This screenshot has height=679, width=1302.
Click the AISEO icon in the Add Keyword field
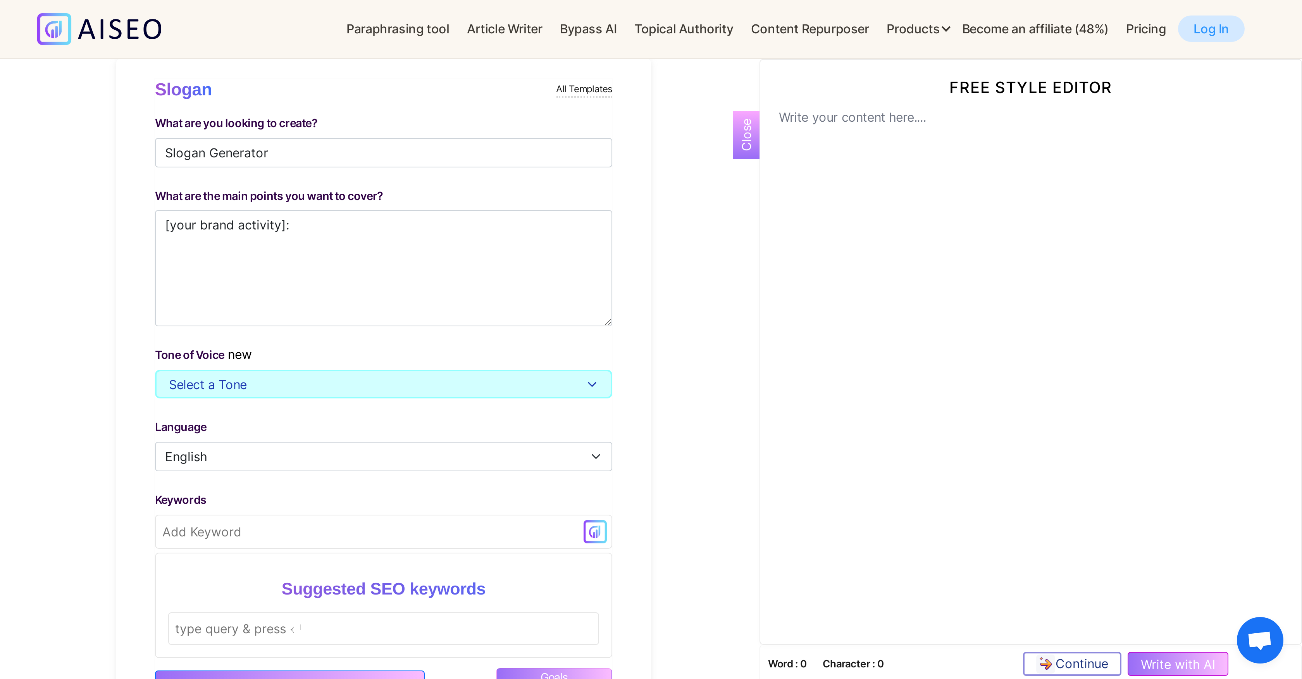[x=594, y=531]
